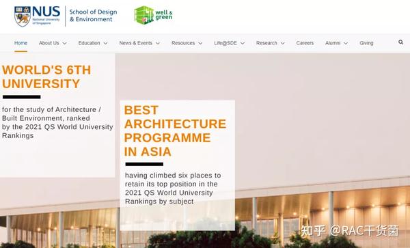This screenshot has height=248, width=410.
Task: Open the Well & Green logo link
Action: (x=153, y=16)
